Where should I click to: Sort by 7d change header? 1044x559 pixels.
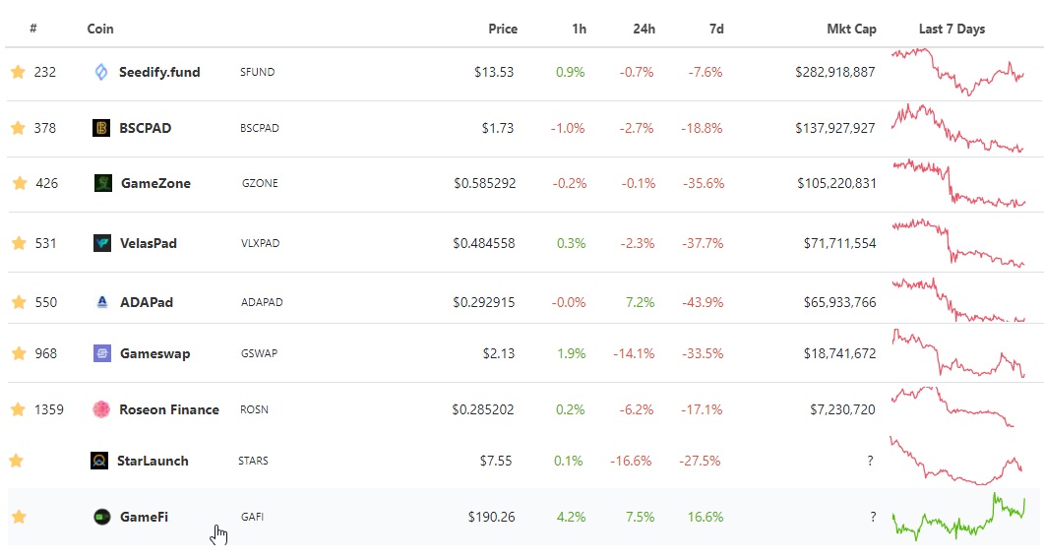[716, 29]
